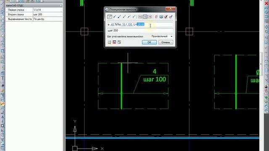Click the last icon in the dialog toolbar
Viewport: 269px width, 151px height.
click(171, 17)
